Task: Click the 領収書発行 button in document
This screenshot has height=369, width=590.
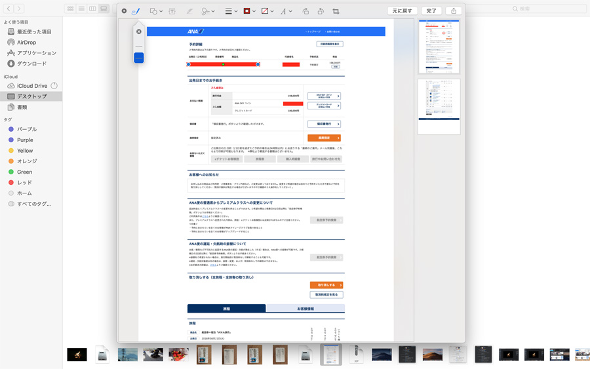Action: tap(324, 124)
